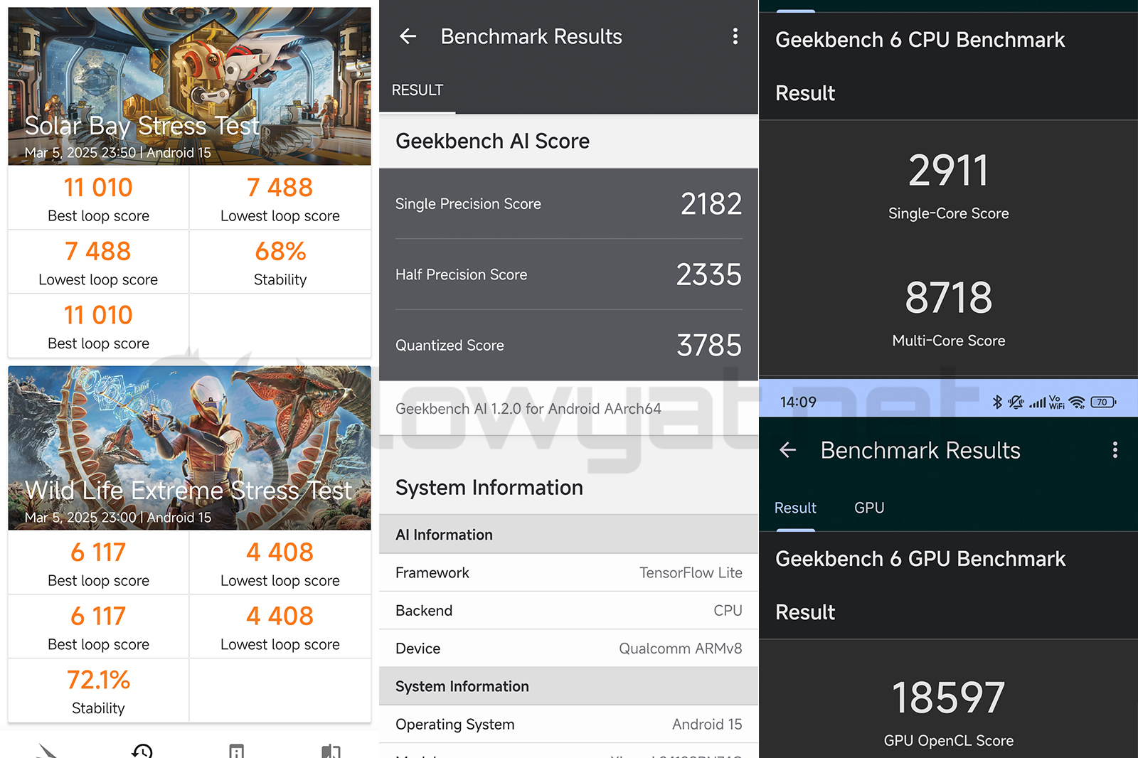Image resolution: width=1138 pixels, height=758 pixels.
Task: Open device info icon in 3DMark bar
Action: (237, 751)
